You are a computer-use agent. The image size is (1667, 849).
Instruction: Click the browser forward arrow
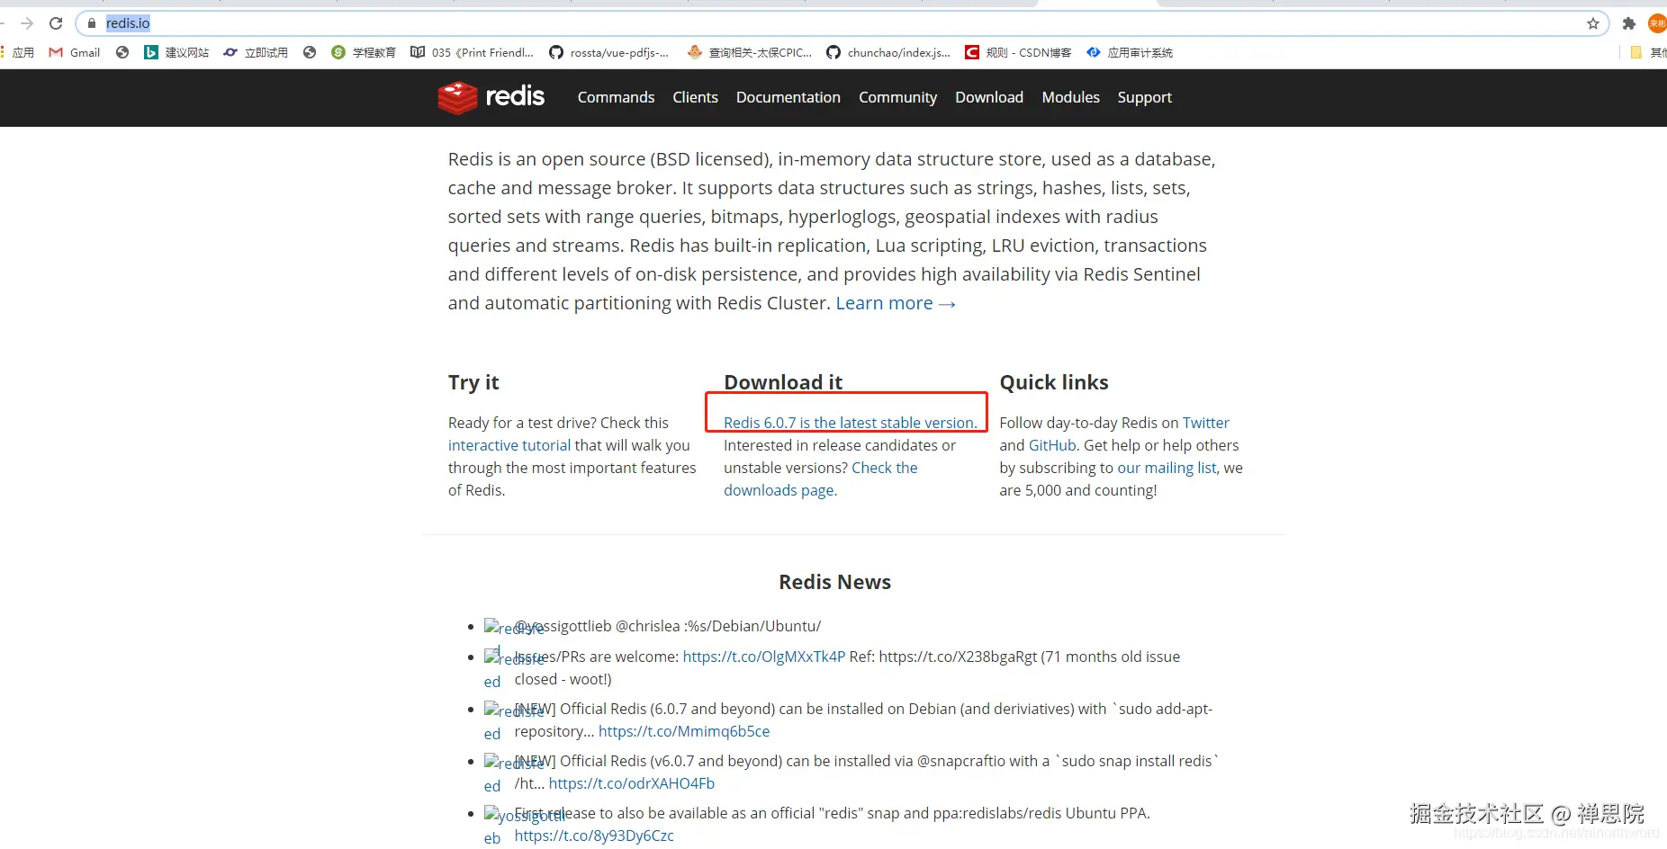click(x=27, y=23)
